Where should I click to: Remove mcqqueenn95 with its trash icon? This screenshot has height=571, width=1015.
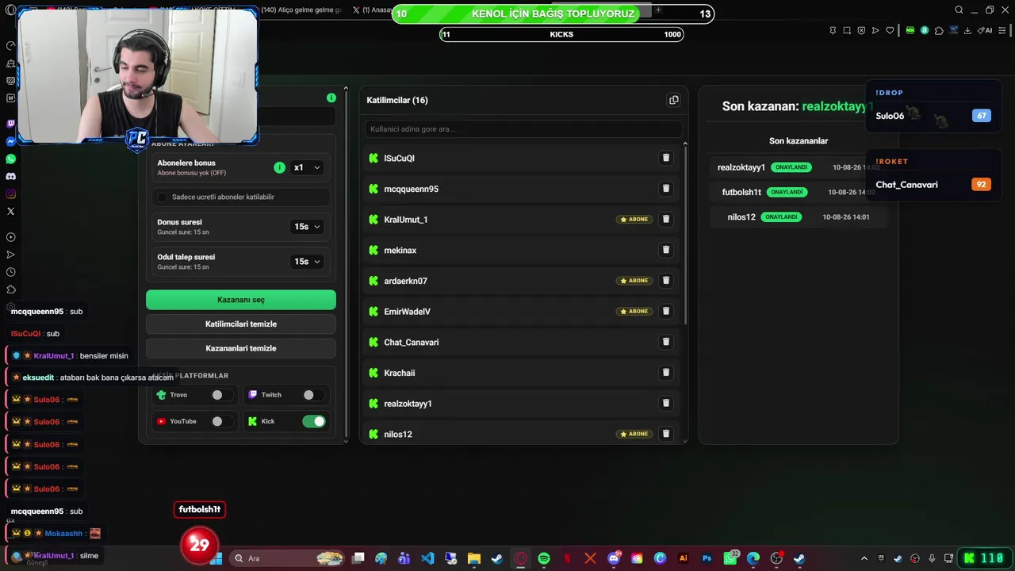[x=666, y=189]
